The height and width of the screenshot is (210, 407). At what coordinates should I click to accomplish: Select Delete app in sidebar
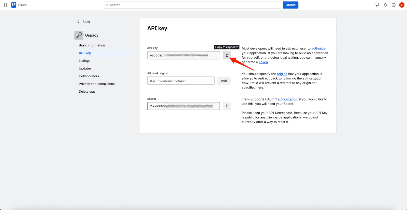pos(87,92)
